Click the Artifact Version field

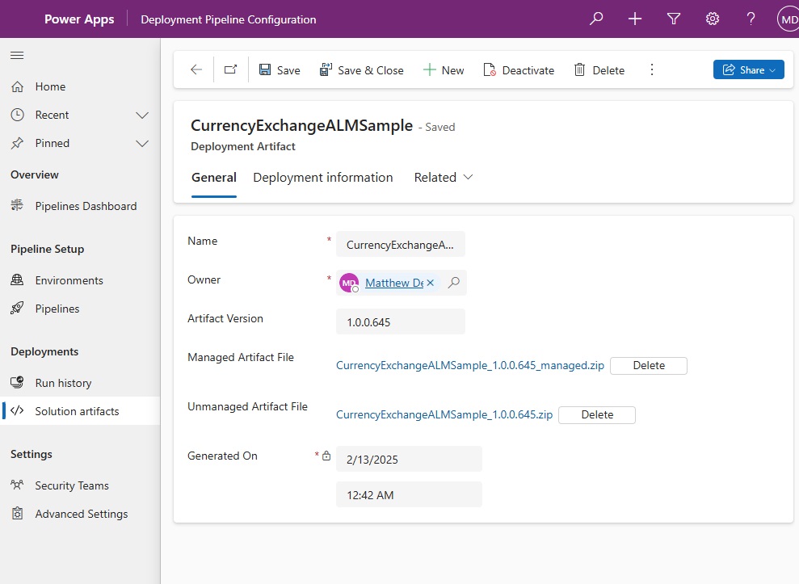pos(401,322)
